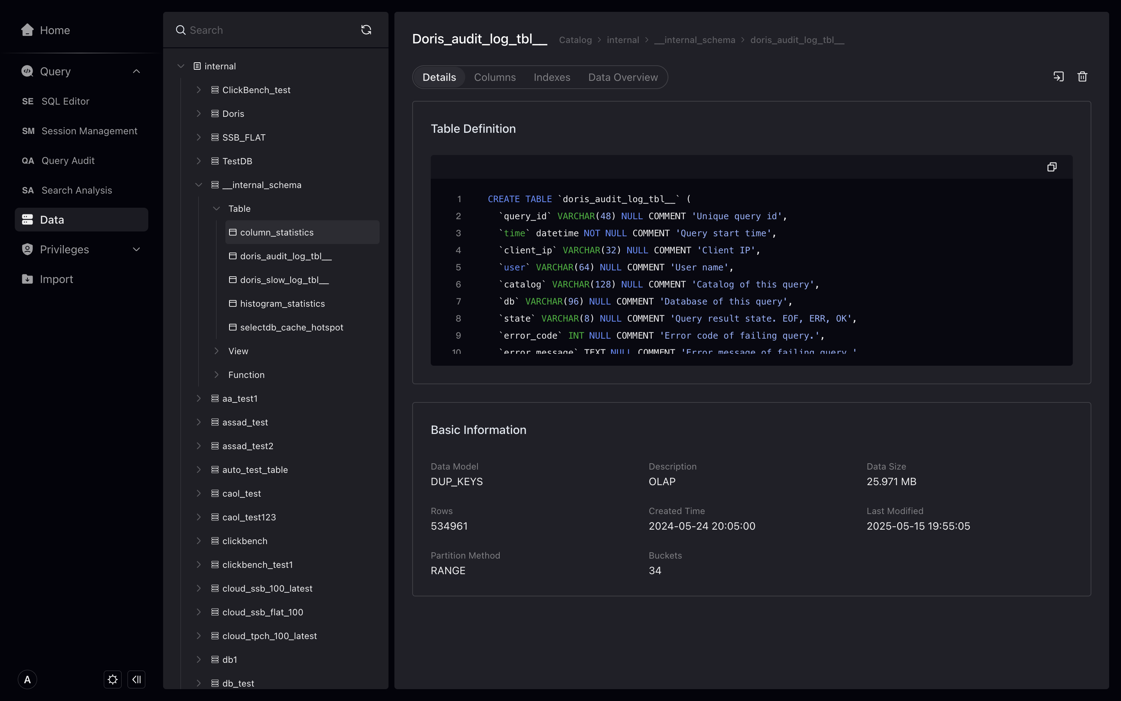The width and height of the screenshot is (1121, 701).
Task: Click the Home icon in sidebar
Action: click(x=27, y=30)
